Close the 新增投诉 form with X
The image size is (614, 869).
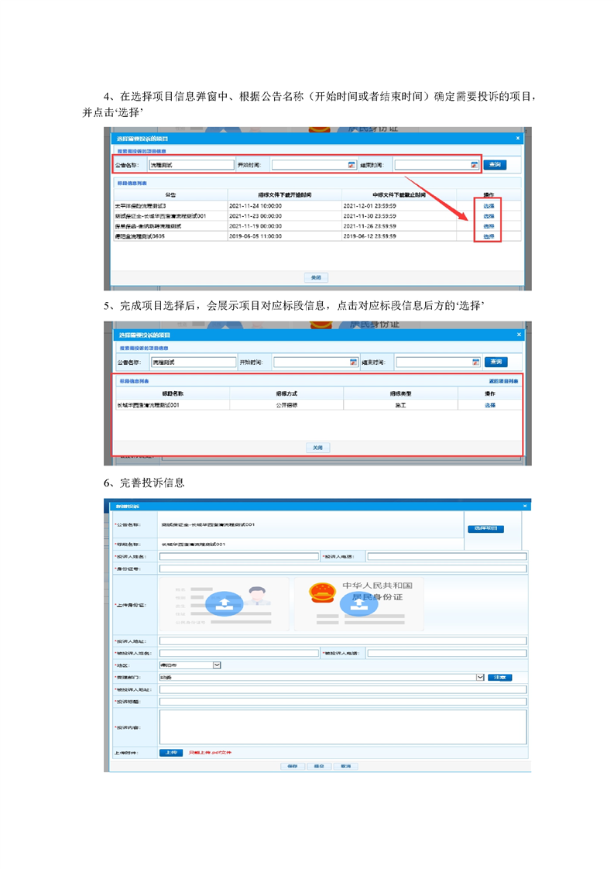pyautogui.click(x=525, y=506)
